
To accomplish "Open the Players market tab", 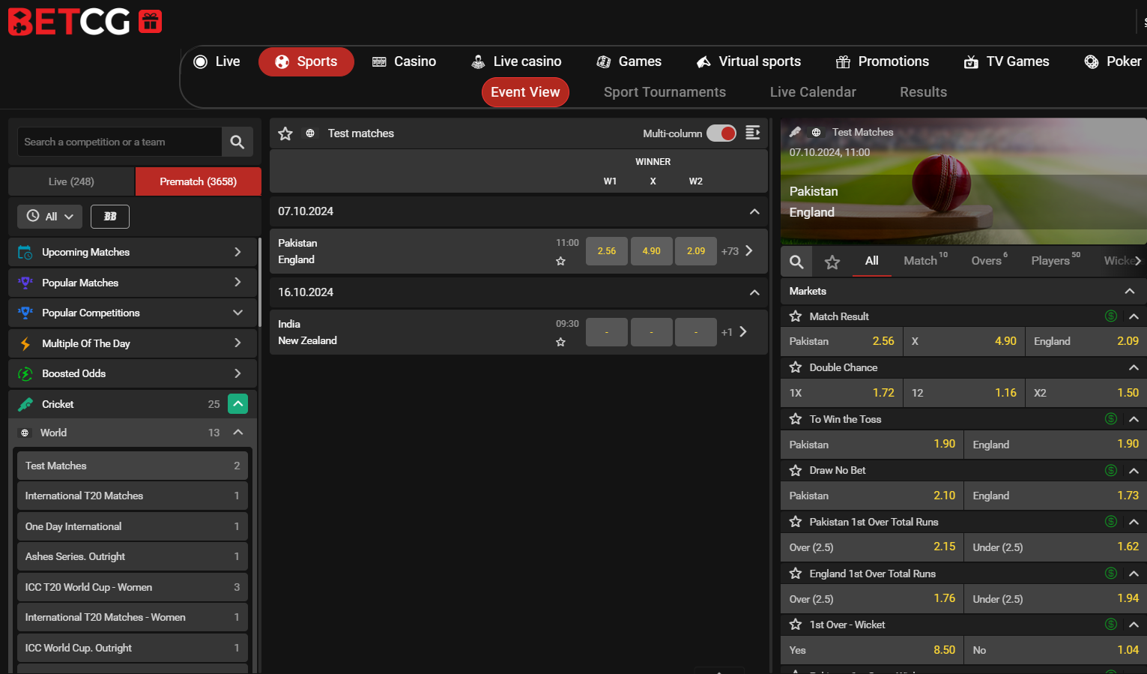I will pyautogui.click(x=1056, y=260).
